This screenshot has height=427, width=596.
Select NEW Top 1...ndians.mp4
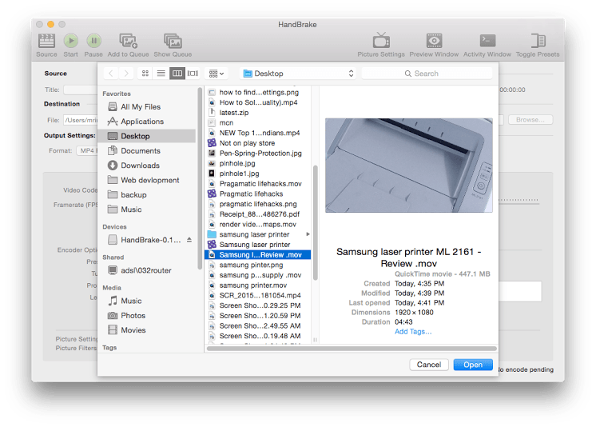(x=258, y=133)
